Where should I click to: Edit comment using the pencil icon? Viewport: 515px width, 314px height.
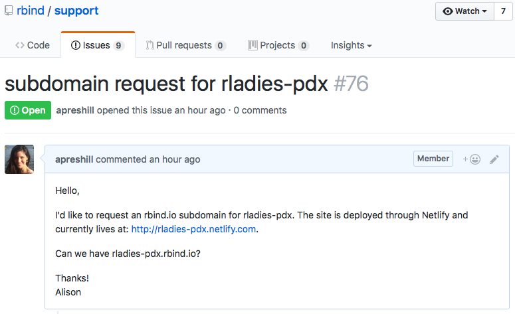pyautogui.click(x=494, y=159)
